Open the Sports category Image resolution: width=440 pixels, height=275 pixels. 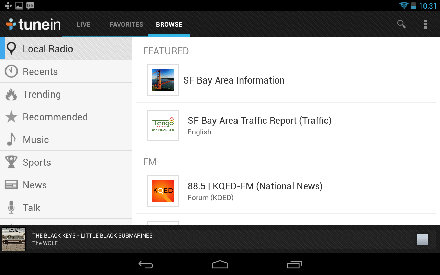tap(66, 162)
